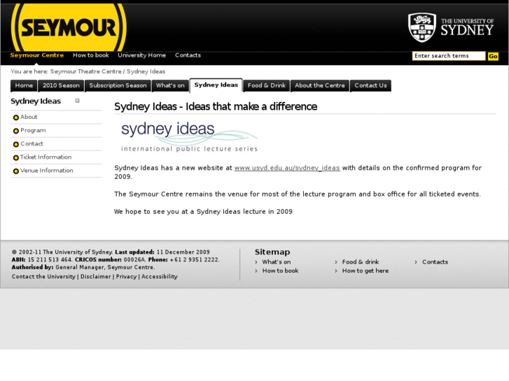
Task: Open the Privacy footer link
Action: coord(126,277)
